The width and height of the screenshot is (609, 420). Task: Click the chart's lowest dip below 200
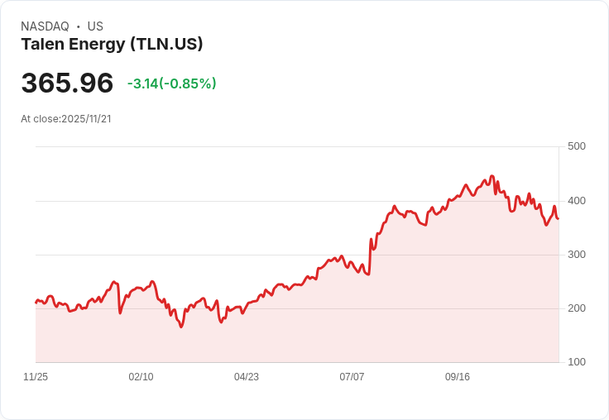181,327
